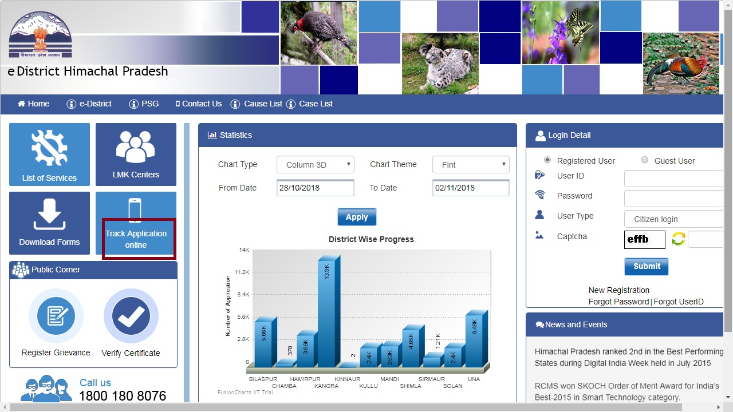The width and height of the screenshot is (733, 412).
Task: Click the Submit login button
Action: pyautogui.click(x=646, y=266)
